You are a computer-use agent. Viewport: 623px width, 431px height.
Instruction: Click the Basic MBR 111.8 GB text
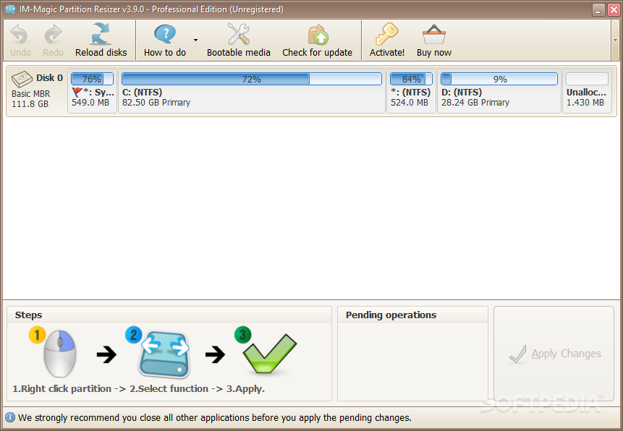click(30, 99)
